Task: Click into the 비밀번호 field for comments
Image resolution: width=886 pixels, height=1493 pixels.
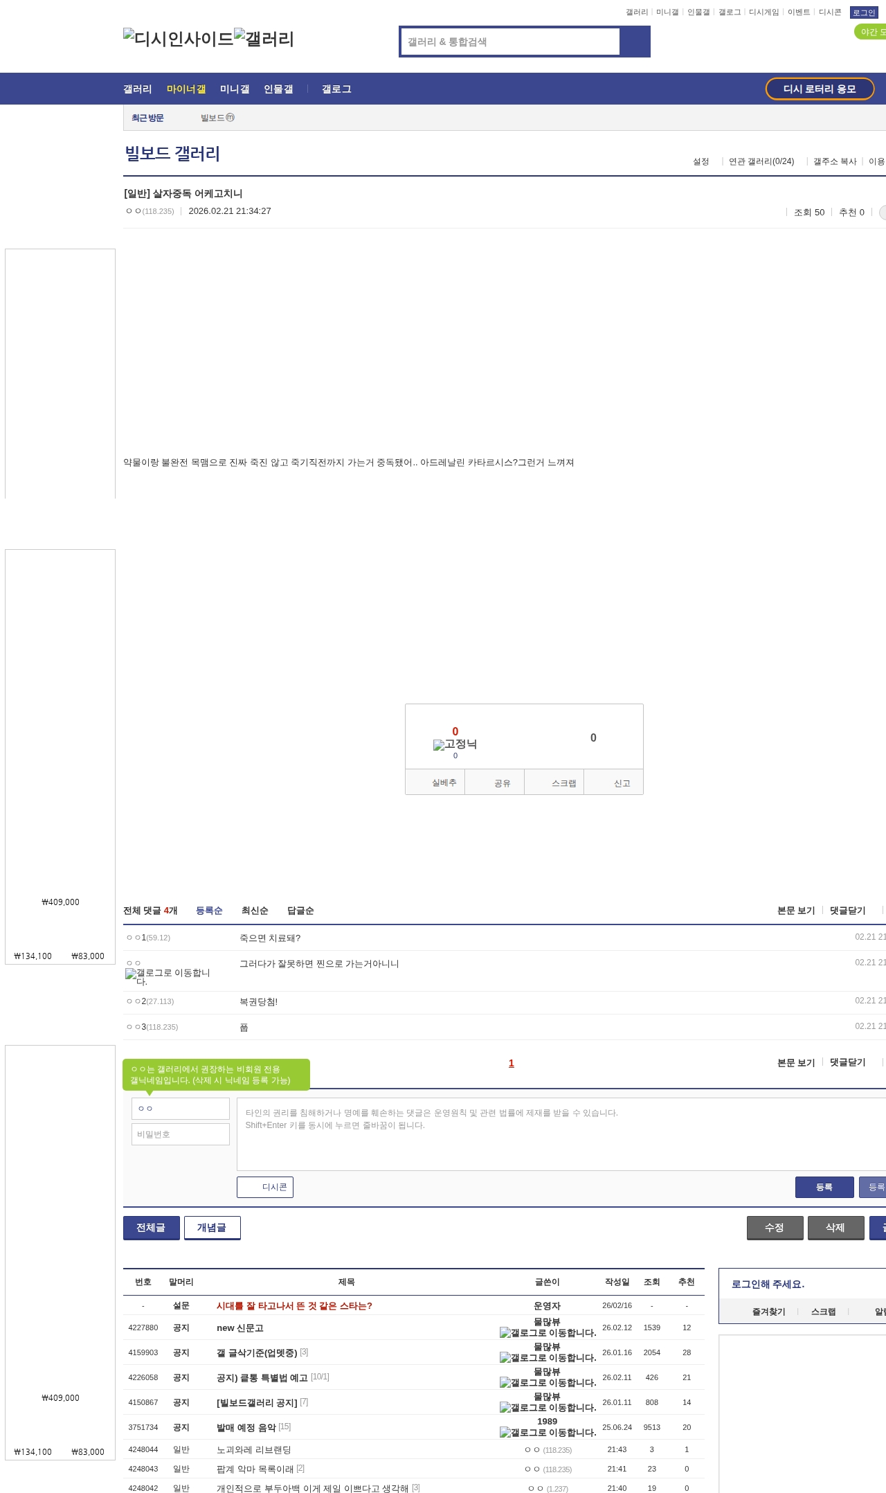Action: click(180, 1134)
